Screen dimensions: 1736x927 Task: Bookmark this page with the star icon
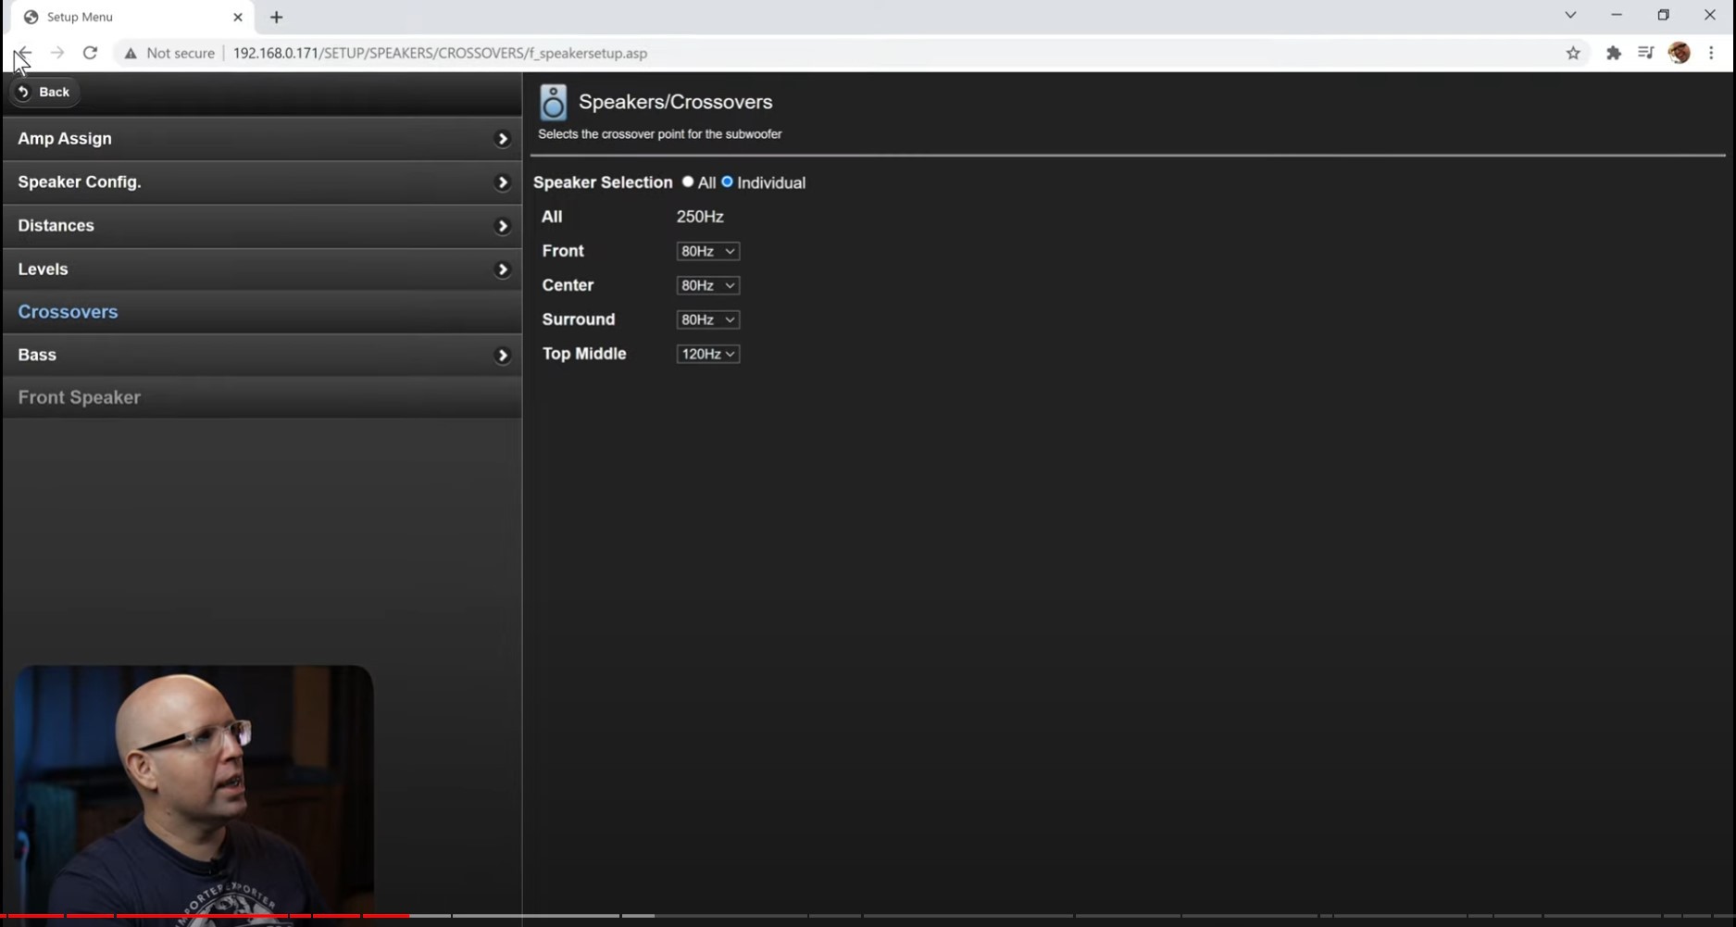click(1573, 53)
